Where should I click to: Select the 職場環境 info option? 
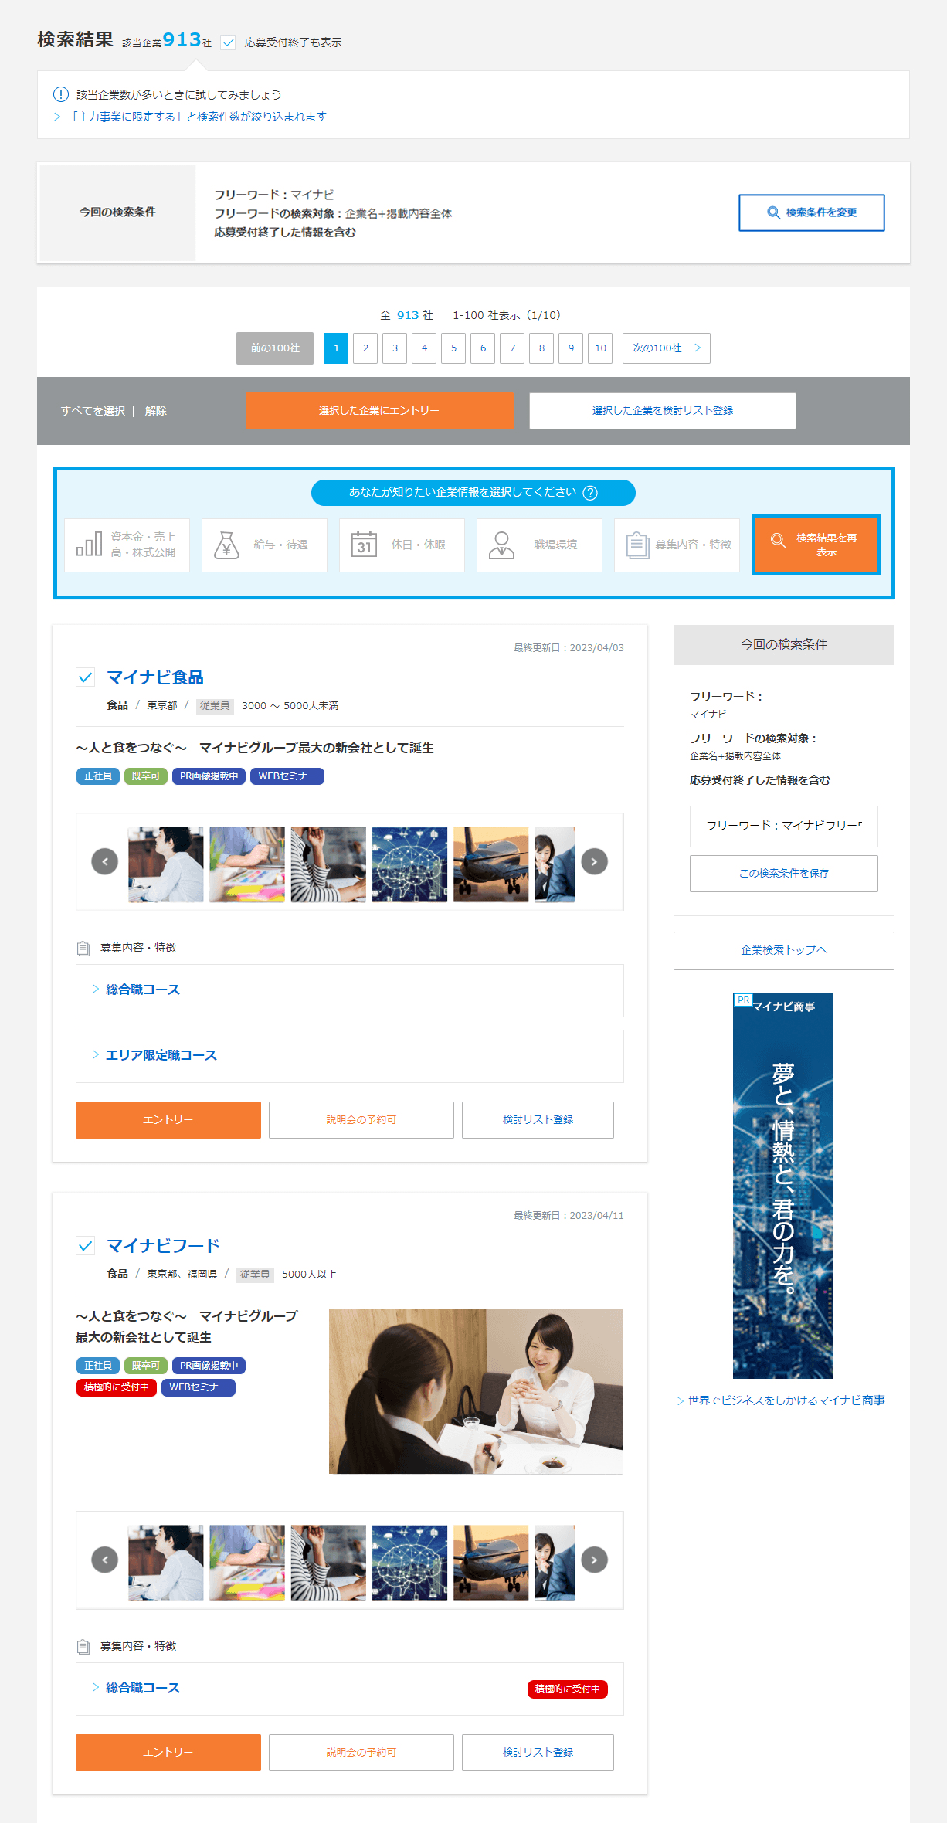tap(539, 545)
